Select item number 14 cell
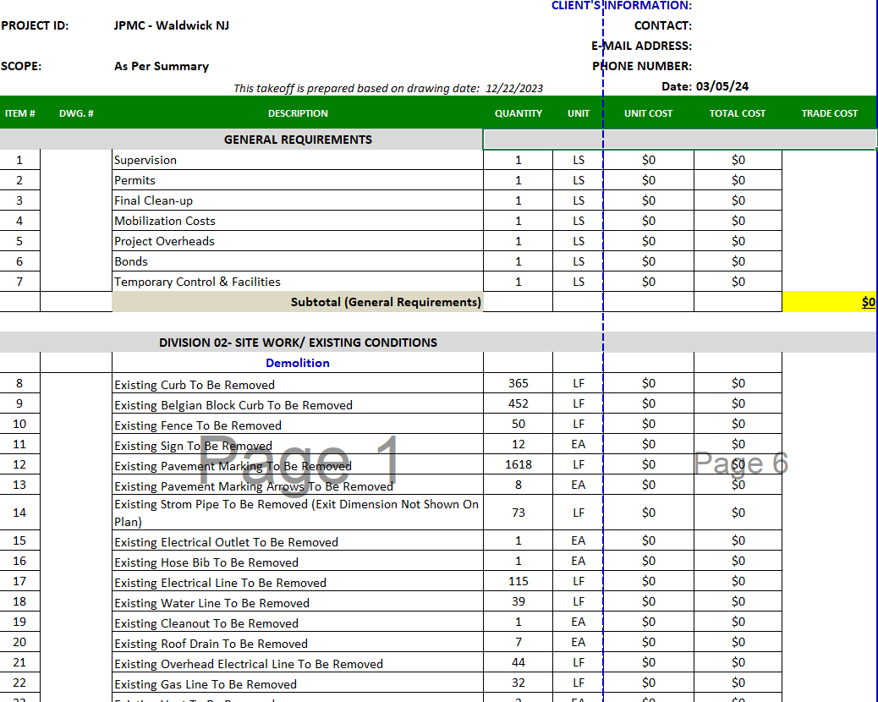Viewport: 878px width, 702px height. coord(19,513)
